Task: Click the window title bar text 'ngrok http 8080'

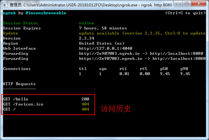Action: (x=156, y=5)
